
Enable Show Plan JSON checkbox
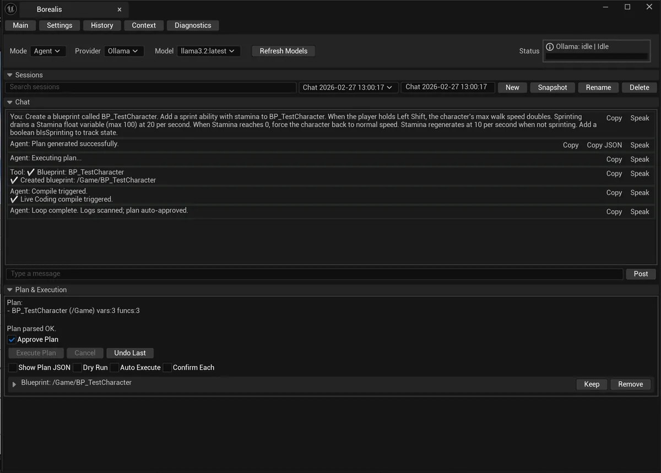point(13,367)
